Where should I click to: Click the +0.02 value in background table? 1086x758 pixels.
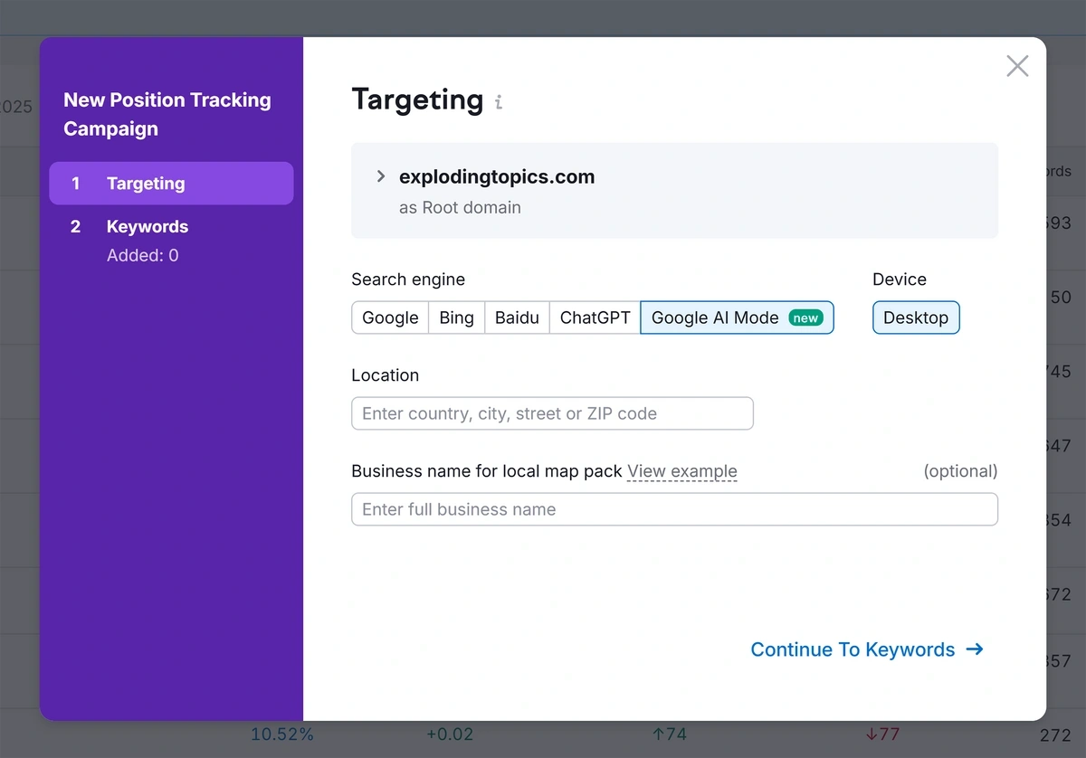click(x=449, y=734)
